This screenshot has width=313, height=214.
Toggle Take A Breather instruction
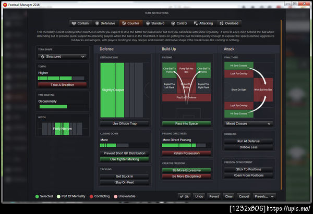click(x=62, y=85)
